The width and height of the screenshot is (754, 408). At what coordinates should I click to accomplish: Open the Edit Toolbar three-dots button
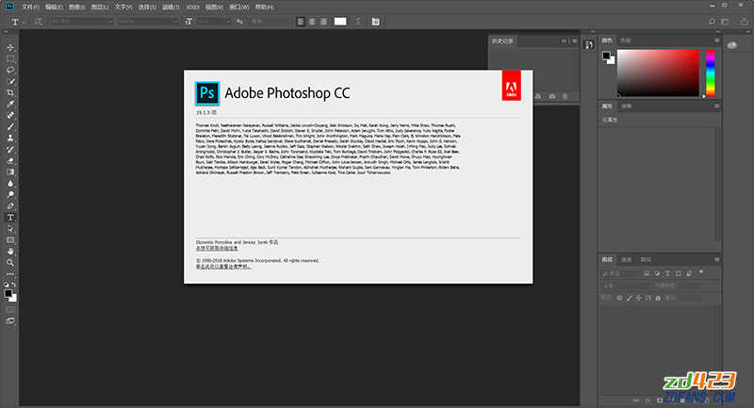pyautogui.click(x=10, y=274)
